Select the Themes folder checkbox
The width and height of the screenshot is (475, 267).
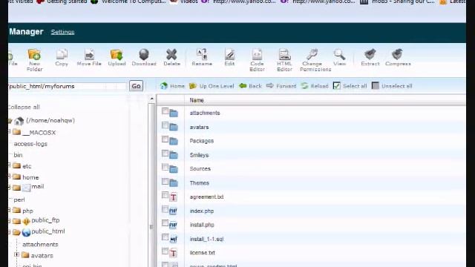click(165, 181)
